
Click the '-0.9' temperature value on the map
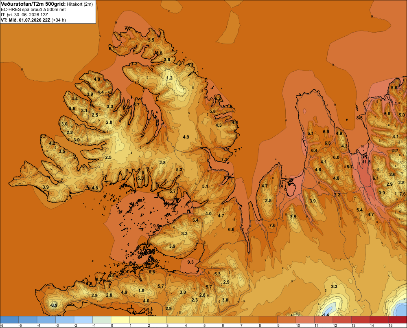[x=54, y=305]
